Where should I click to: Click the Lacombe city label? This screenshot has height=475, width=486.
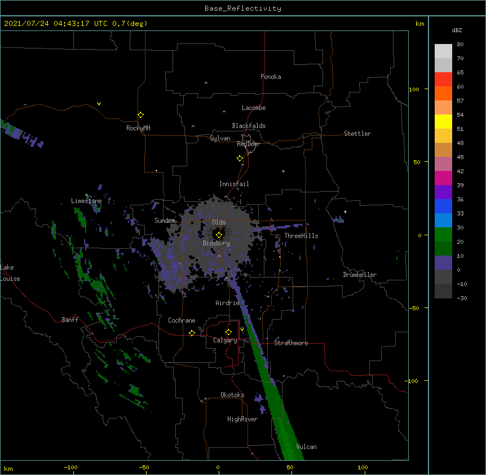[x=254, y=108]
